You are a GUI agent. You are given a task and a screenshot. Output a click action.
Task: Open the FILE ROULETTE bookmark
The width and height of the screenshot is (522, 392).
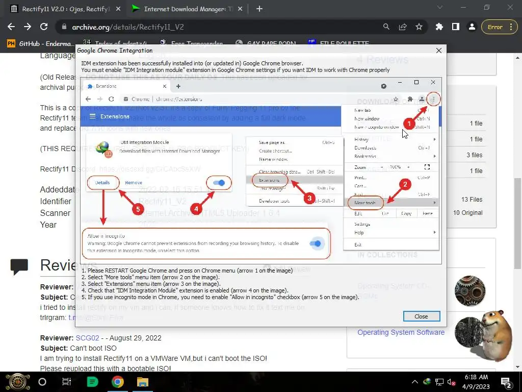click(x=338, y=43)
